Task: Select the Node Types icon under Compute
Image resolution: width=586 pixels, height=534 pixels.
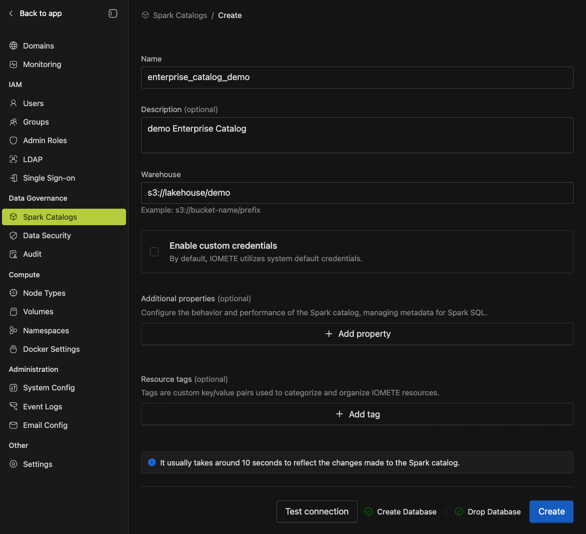Action: [x=13, y=293]
